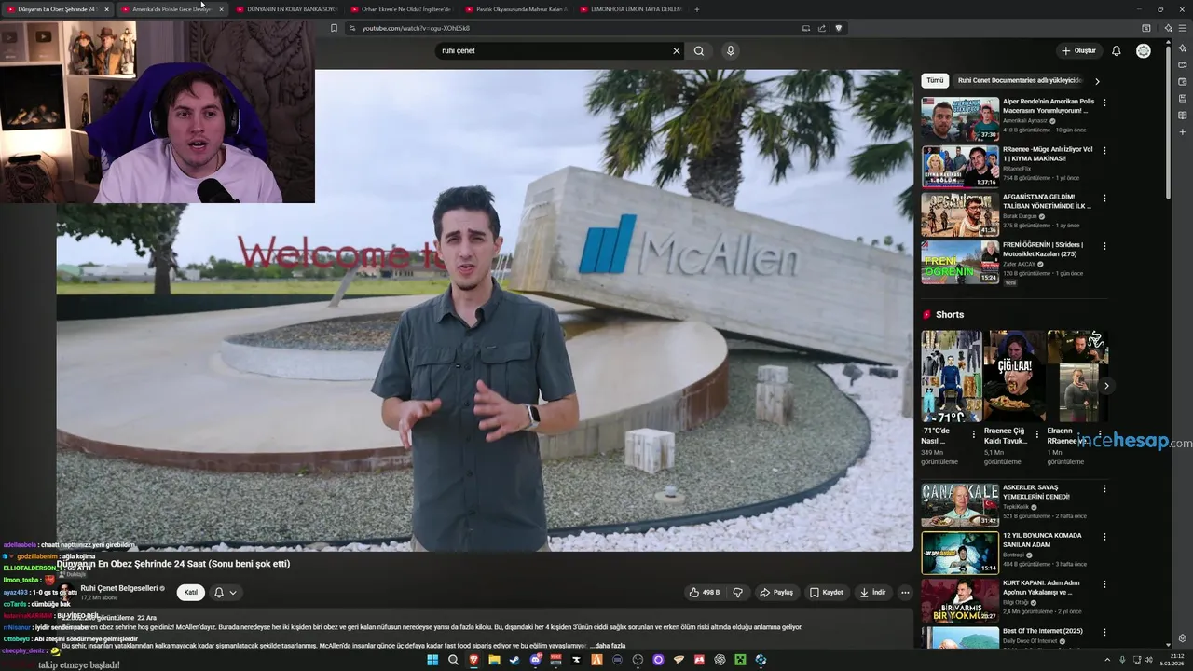The image size is (1193, 671).
Task: Start voice search with microphone icon
Action: coord(731,50)
